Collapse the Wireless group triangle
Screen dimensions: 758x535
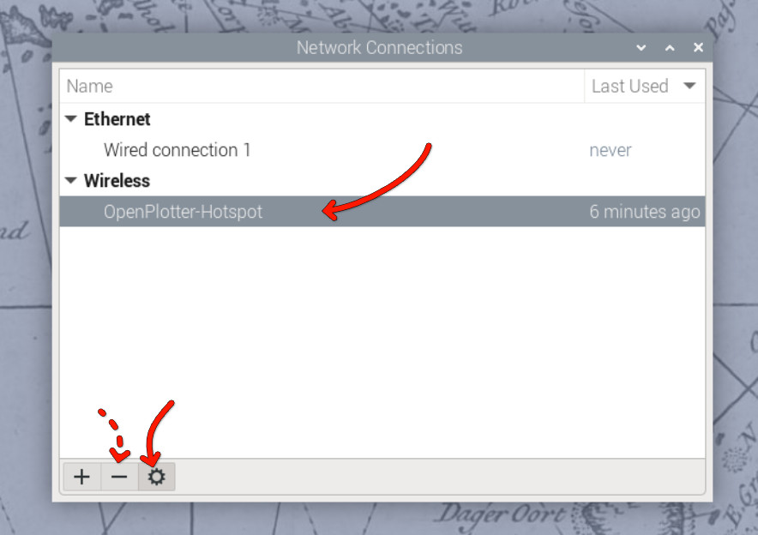(x=70, y=180)
